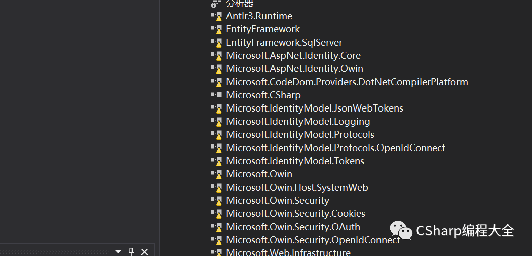Click warning icon beside EntityFramework
The height and width of the screenshot is (256, 532).
216,29
